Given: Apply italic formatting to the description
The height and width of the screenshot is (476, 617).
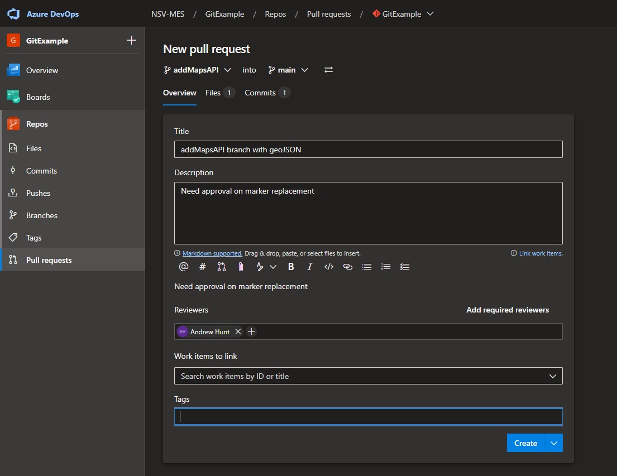Looking at the screenshot, I should click(310, 266).
